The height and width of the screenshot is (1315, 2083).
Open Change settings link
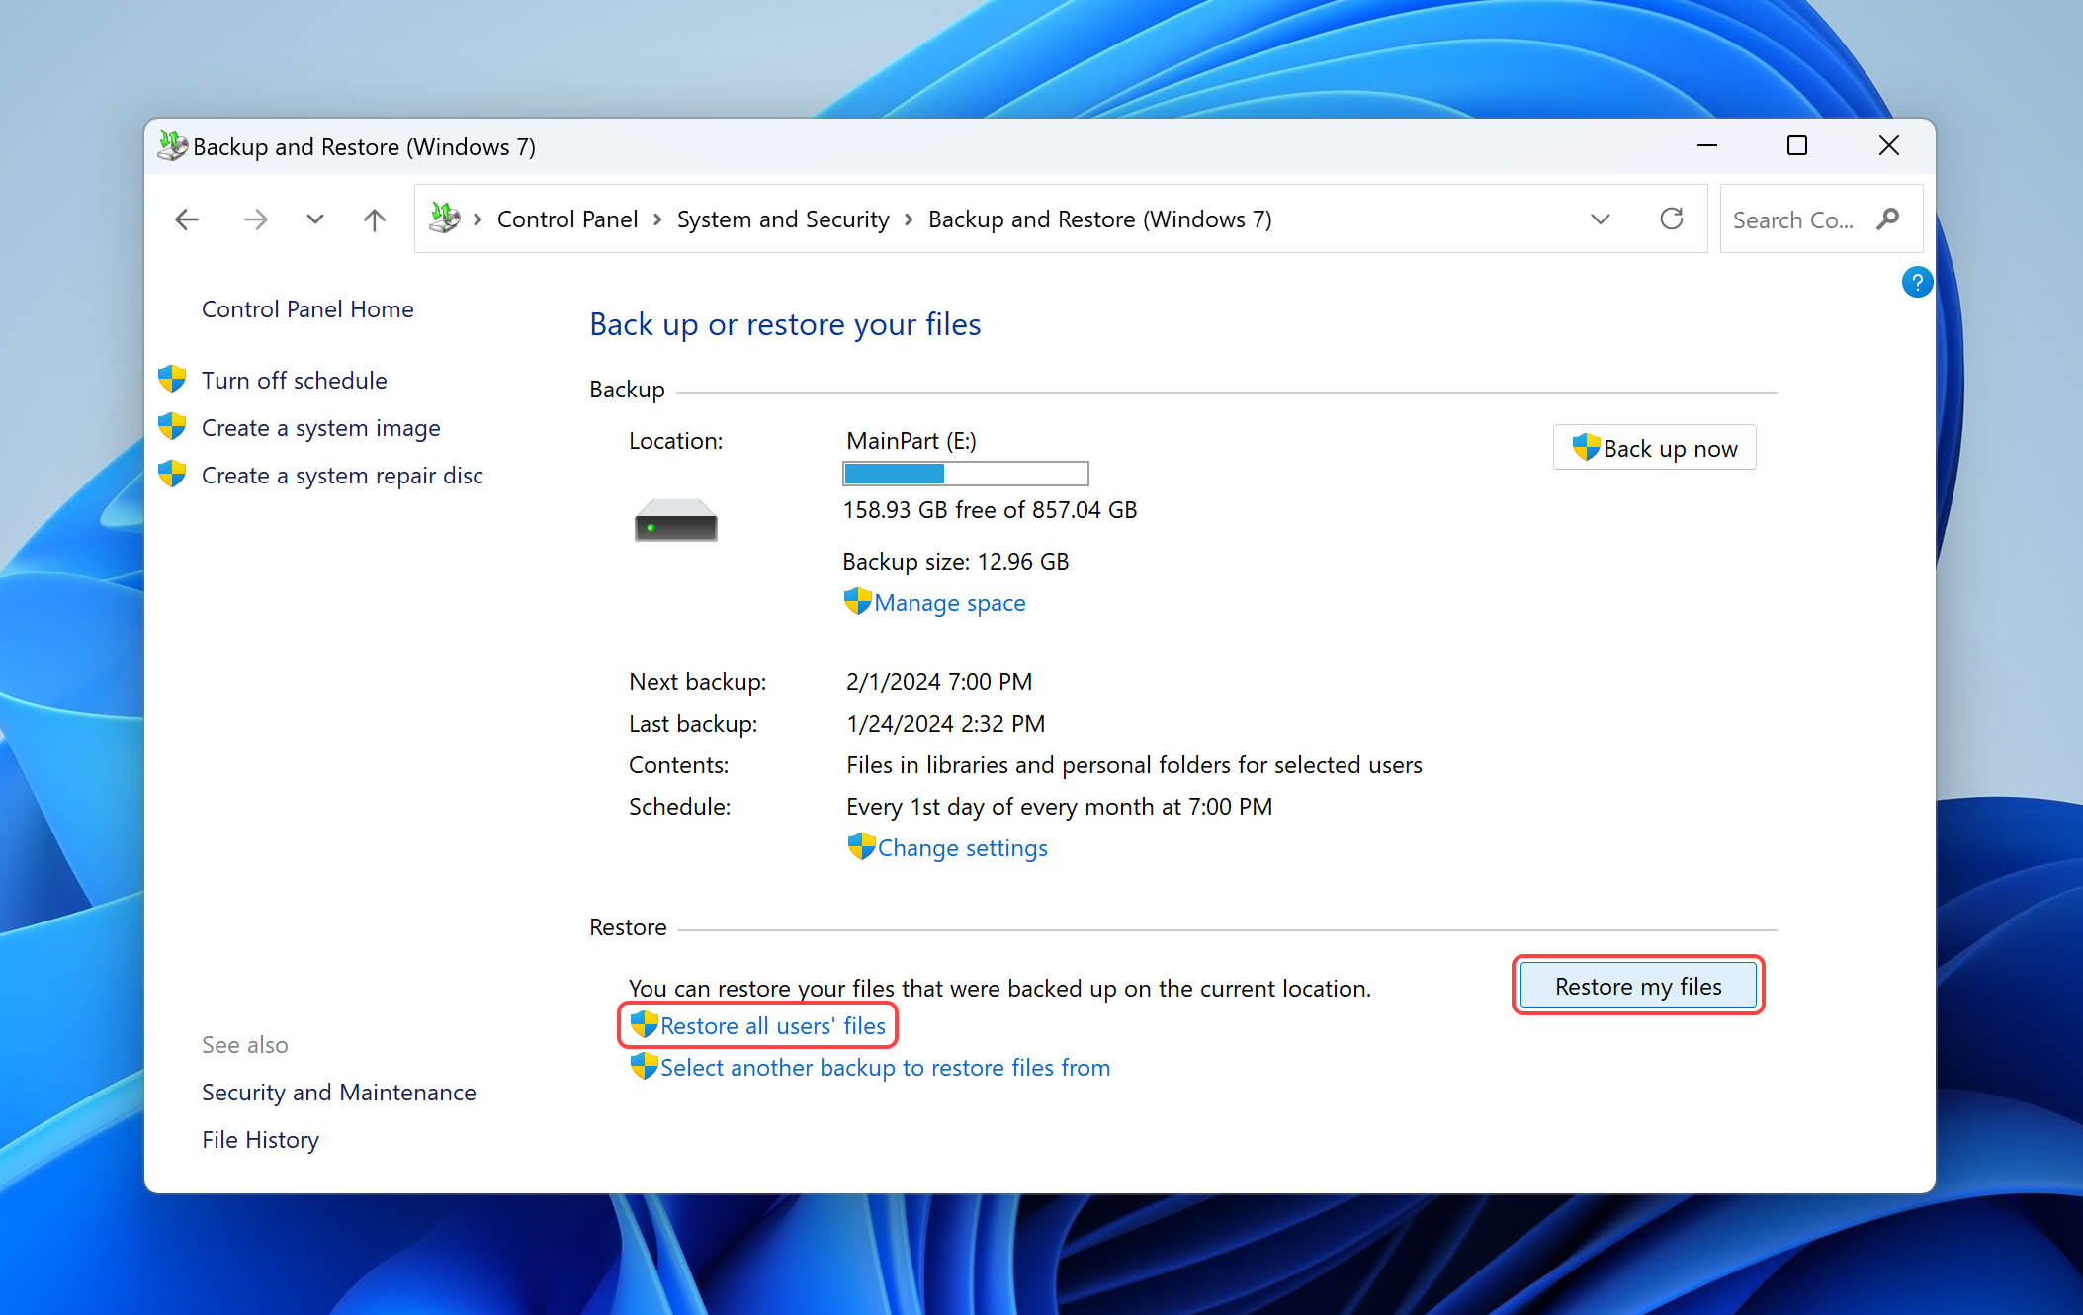pyautogui.click(x=962, y=848)
